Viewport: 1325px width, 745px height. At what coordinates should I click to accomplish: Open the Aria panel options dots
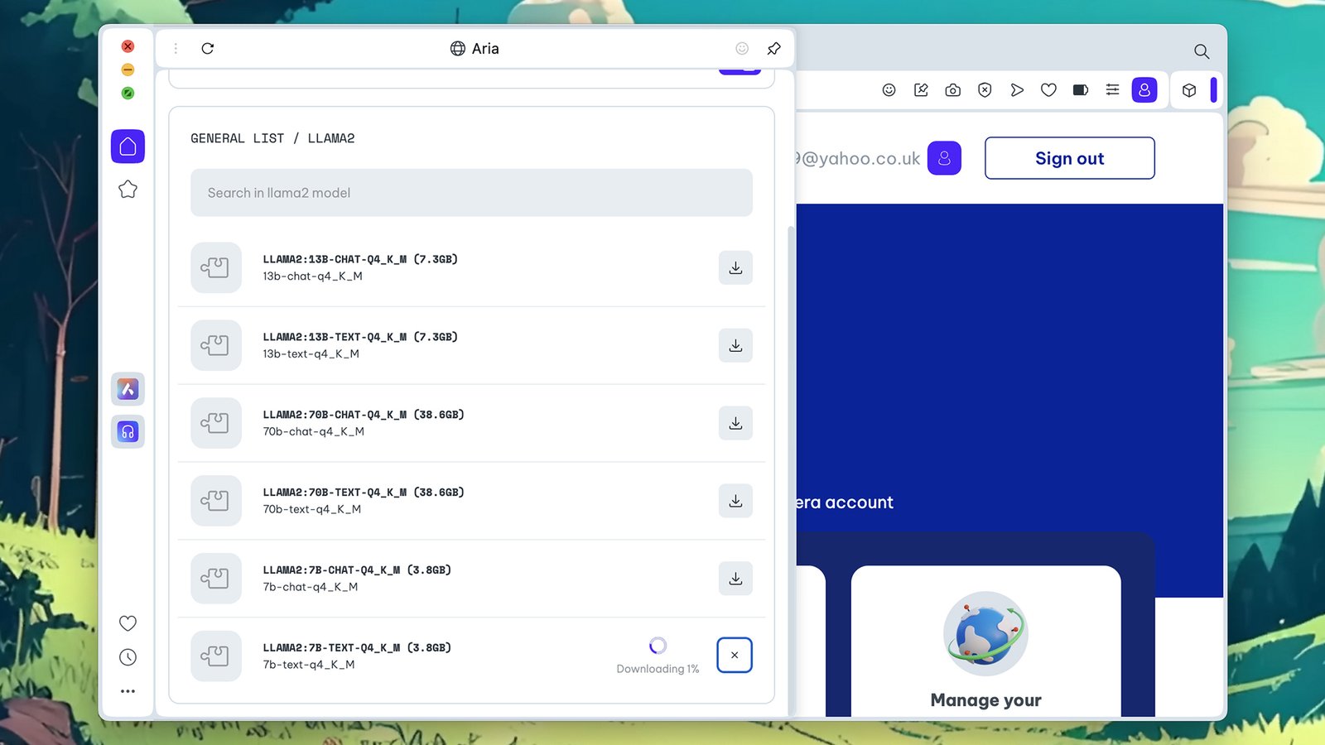[x=176, y=49]
